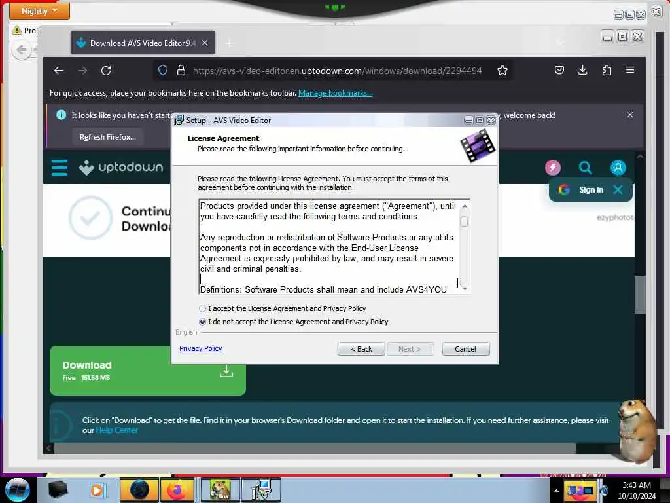Click the tracking protection shield icon
Viewport: 670px width, 503px height.
click(163, 71)
